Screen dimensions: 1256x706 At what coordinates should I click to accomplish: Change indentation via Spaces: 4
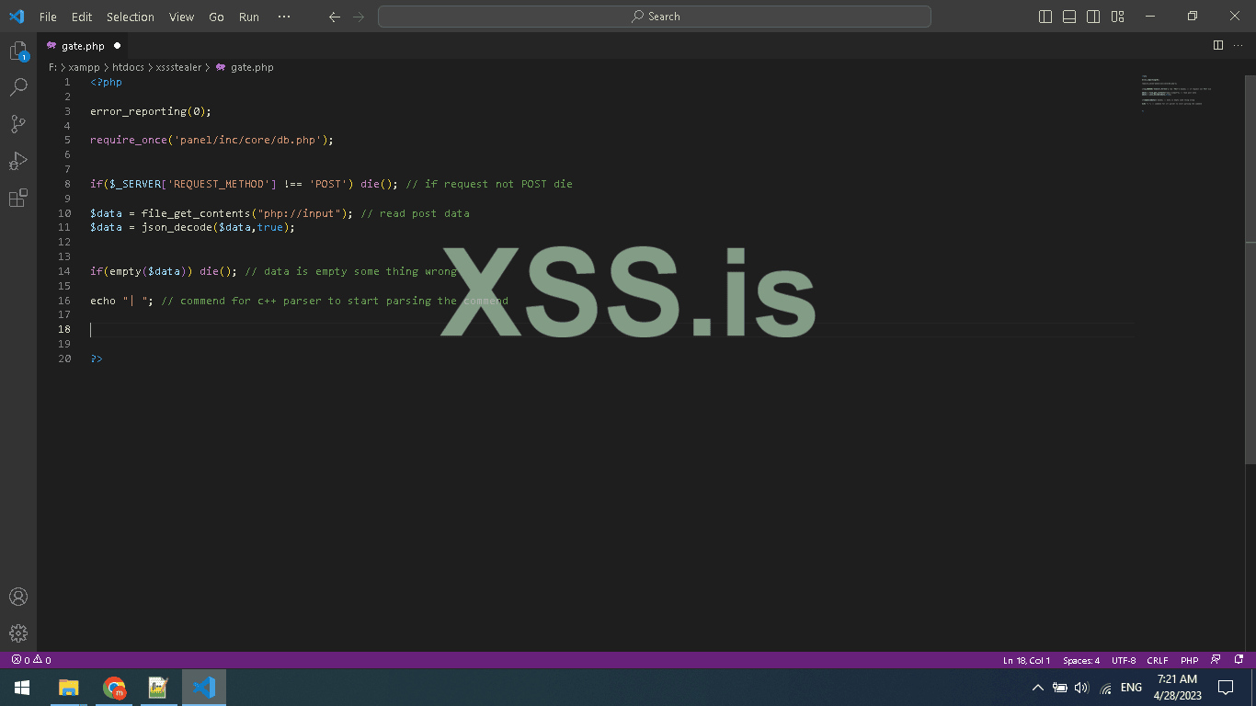[x=1081, y=660]
